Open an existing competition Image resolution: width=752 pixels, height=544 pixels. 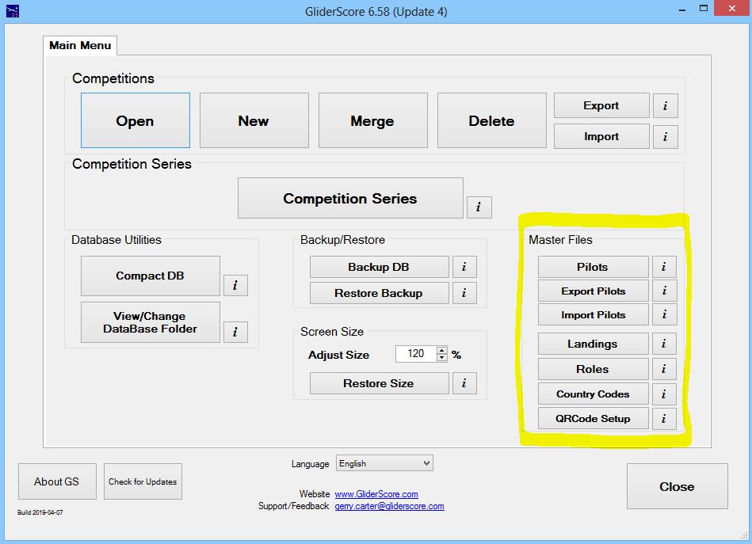pyautogui.click(x=136, y=120)
